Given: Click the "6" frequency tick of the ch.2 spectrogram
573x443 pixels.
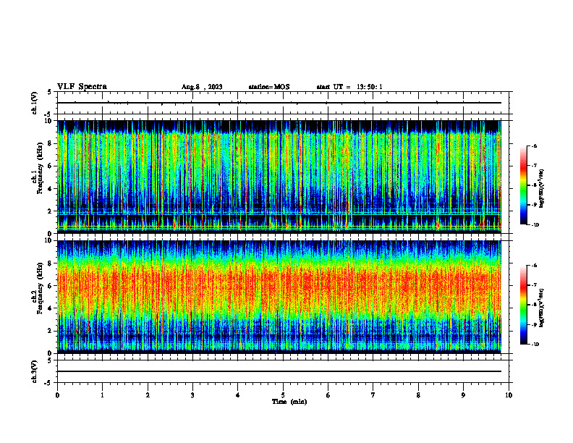Looking at the screenshot, I should click(x=51, y=286).
